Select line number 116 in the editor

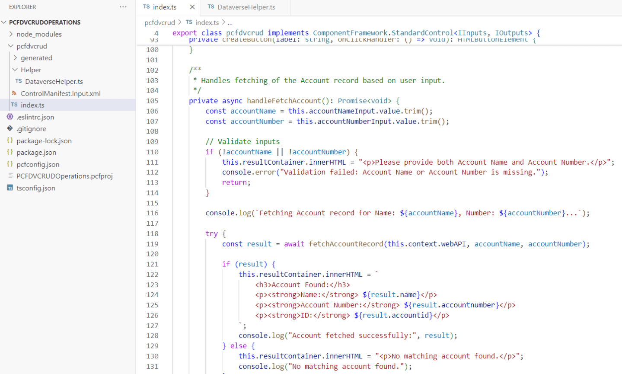[152, 213]
